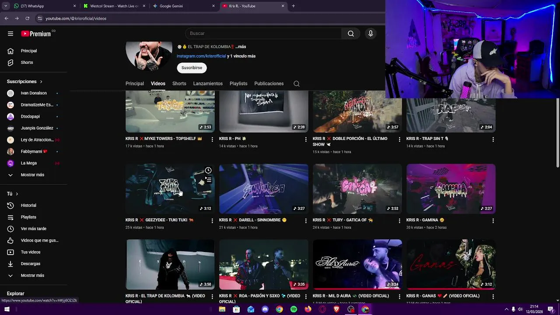Play the GAMINA video thumbnail

(x=451, y=189)
